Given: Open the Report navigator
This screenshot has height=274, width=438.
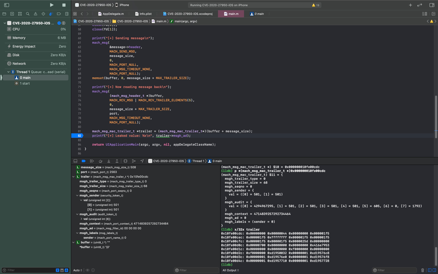Looking at the screenshot, I should (66, 14).
